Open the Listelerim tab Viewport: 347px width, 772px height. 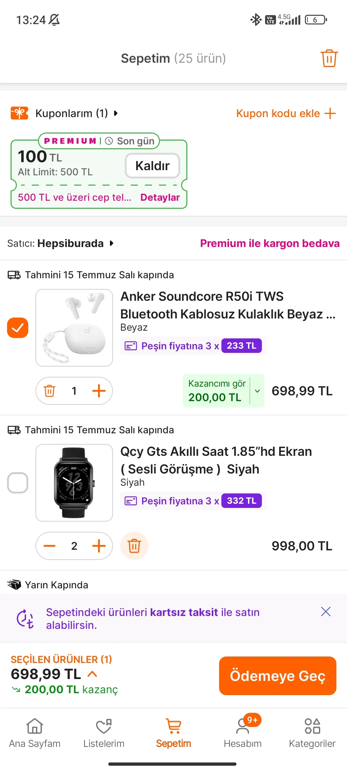[104, 733]
